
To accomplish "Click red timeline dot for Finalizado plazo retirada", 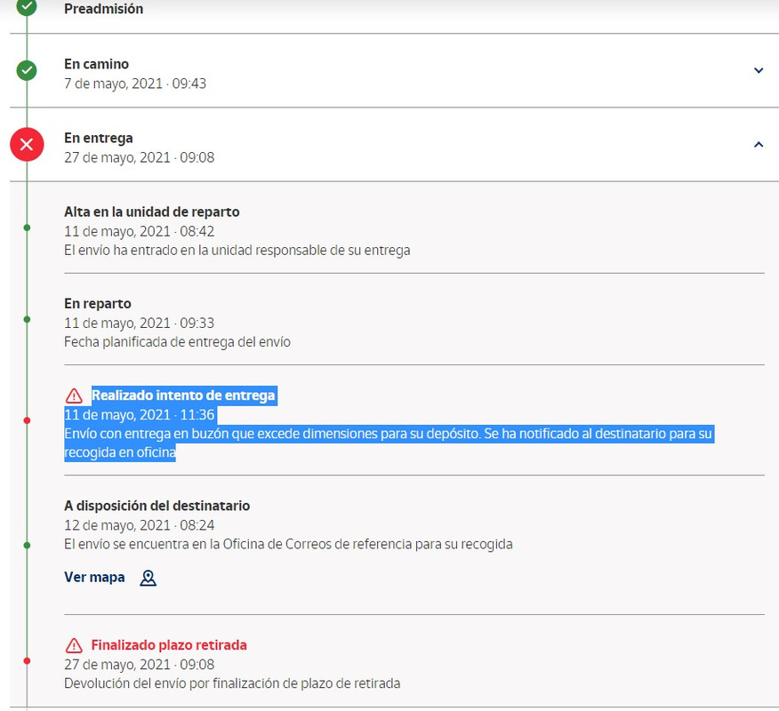I will 27,661.
